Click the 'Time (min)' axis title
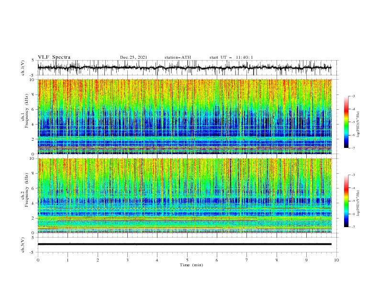This screenshot has height=292, width=379. click(x=191, y=265)
